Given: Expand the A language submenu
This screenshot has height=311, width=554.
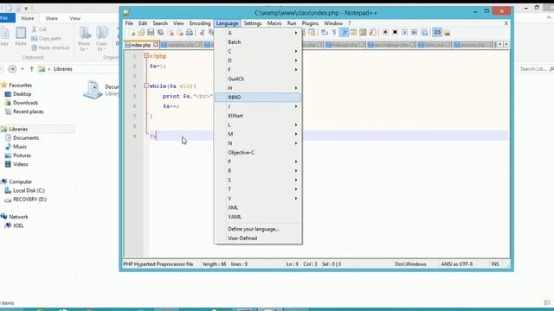Looking at the screenshot, I should click(x=258, y=33).
